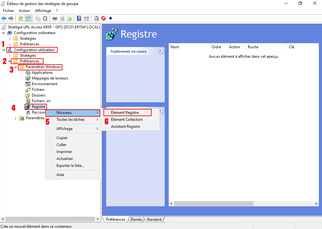Click the red prohibition circle toolbar icon
322x229 pixels.
[103, 18]
